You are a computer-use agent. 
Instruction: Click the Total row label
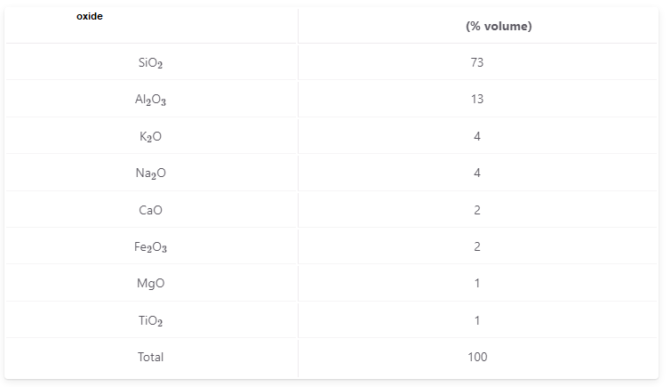[x=150, y=357]
